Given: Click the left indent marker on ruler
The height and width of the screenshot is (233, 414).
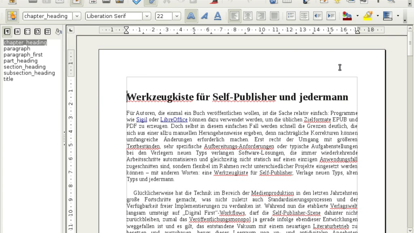Looking at the screenshot, I should point(126,30).
